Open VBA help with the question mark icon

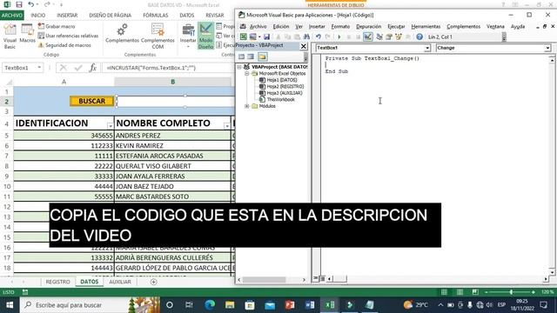[419, 37]
